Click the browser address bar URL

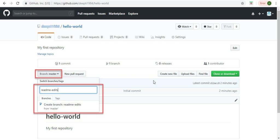coord(81,3)
